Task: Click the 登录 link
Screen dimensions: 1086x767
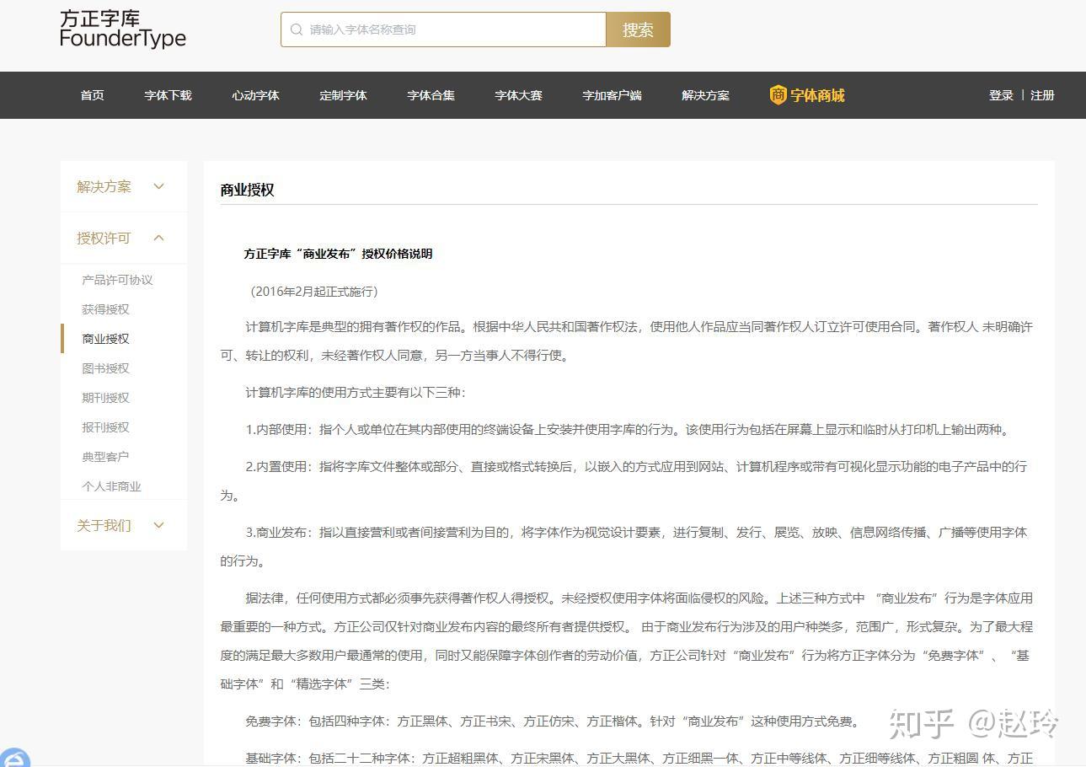Action: (x=1001, y=95)
